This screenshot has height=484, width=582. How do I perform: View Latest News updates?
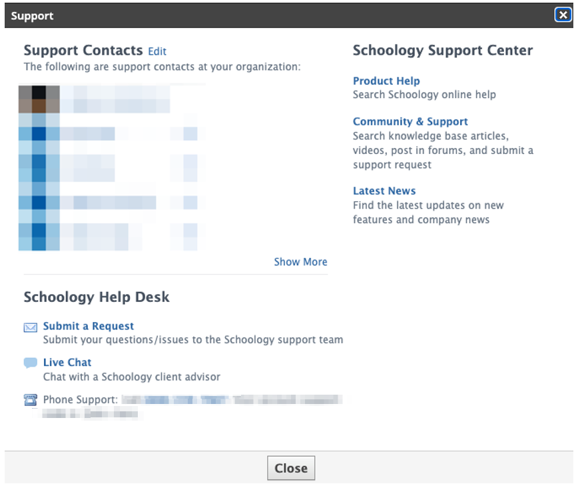(384, 191)
